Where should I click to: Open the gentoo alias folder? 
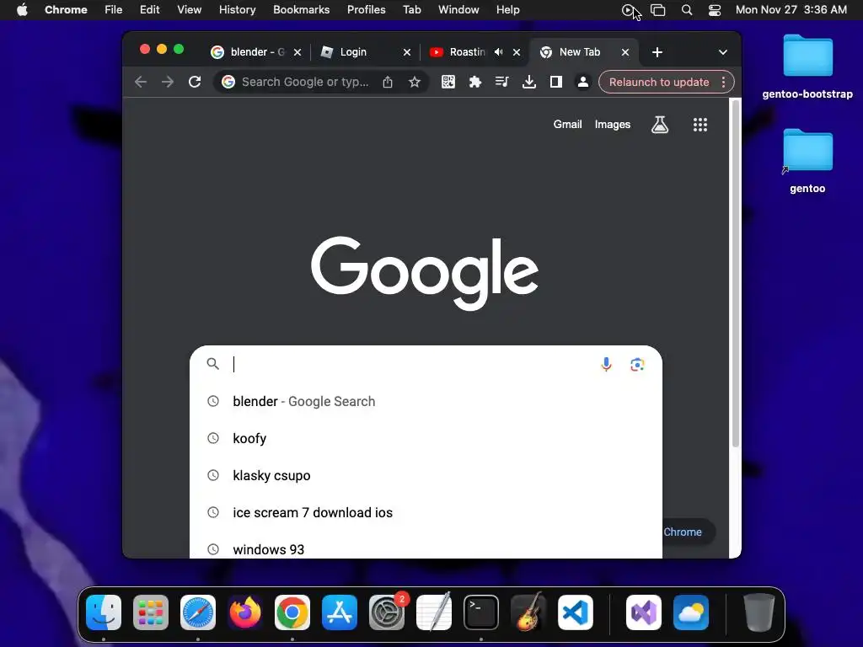[807, 161]
